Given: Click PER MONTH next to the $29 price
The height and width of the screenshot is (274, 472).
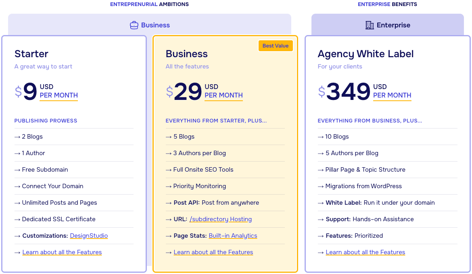Looking at the screenshot, I should pyautogui.click(x=223, y=95).
